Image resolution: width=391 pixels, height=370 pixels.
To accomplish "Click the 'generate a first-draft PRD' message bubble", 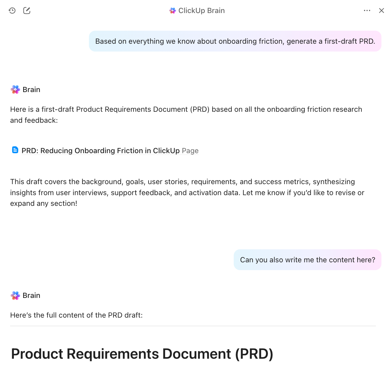I will [235, 41].
